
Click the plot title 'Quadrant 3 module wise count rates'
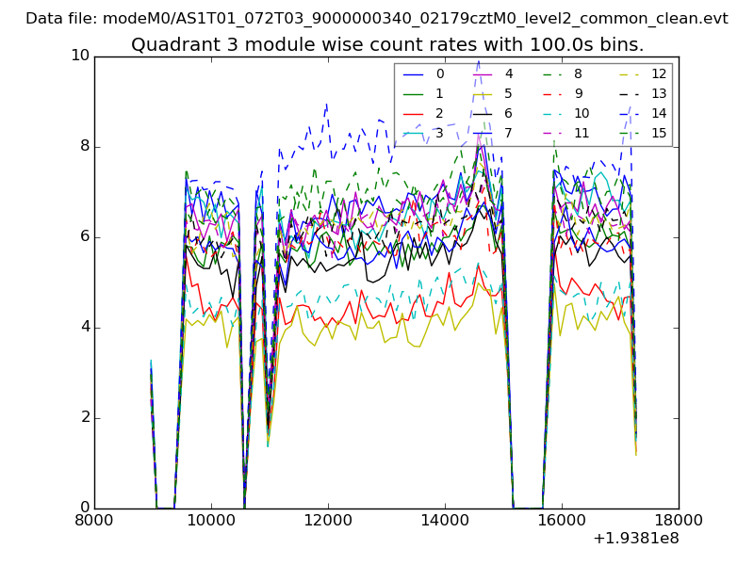pyautogui.click(x=387, y=44)
